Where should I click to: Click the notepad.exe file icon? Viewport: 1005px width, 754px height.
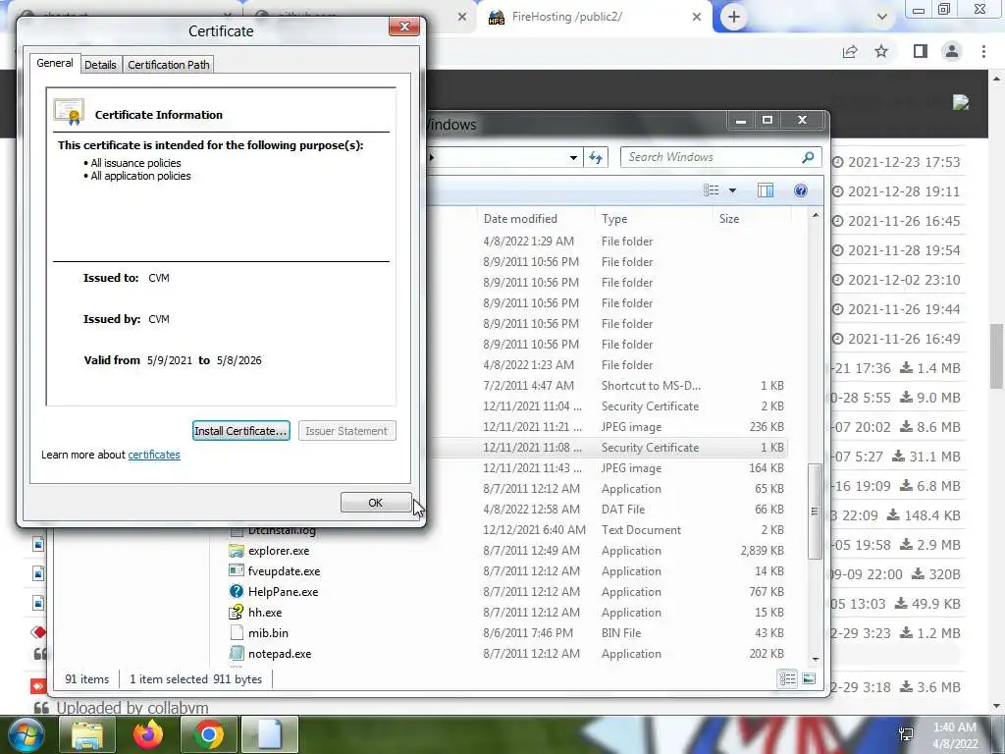pos(237,653)
